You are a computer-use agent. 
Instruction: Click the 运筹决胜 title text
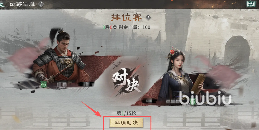[x=23, y=4]
